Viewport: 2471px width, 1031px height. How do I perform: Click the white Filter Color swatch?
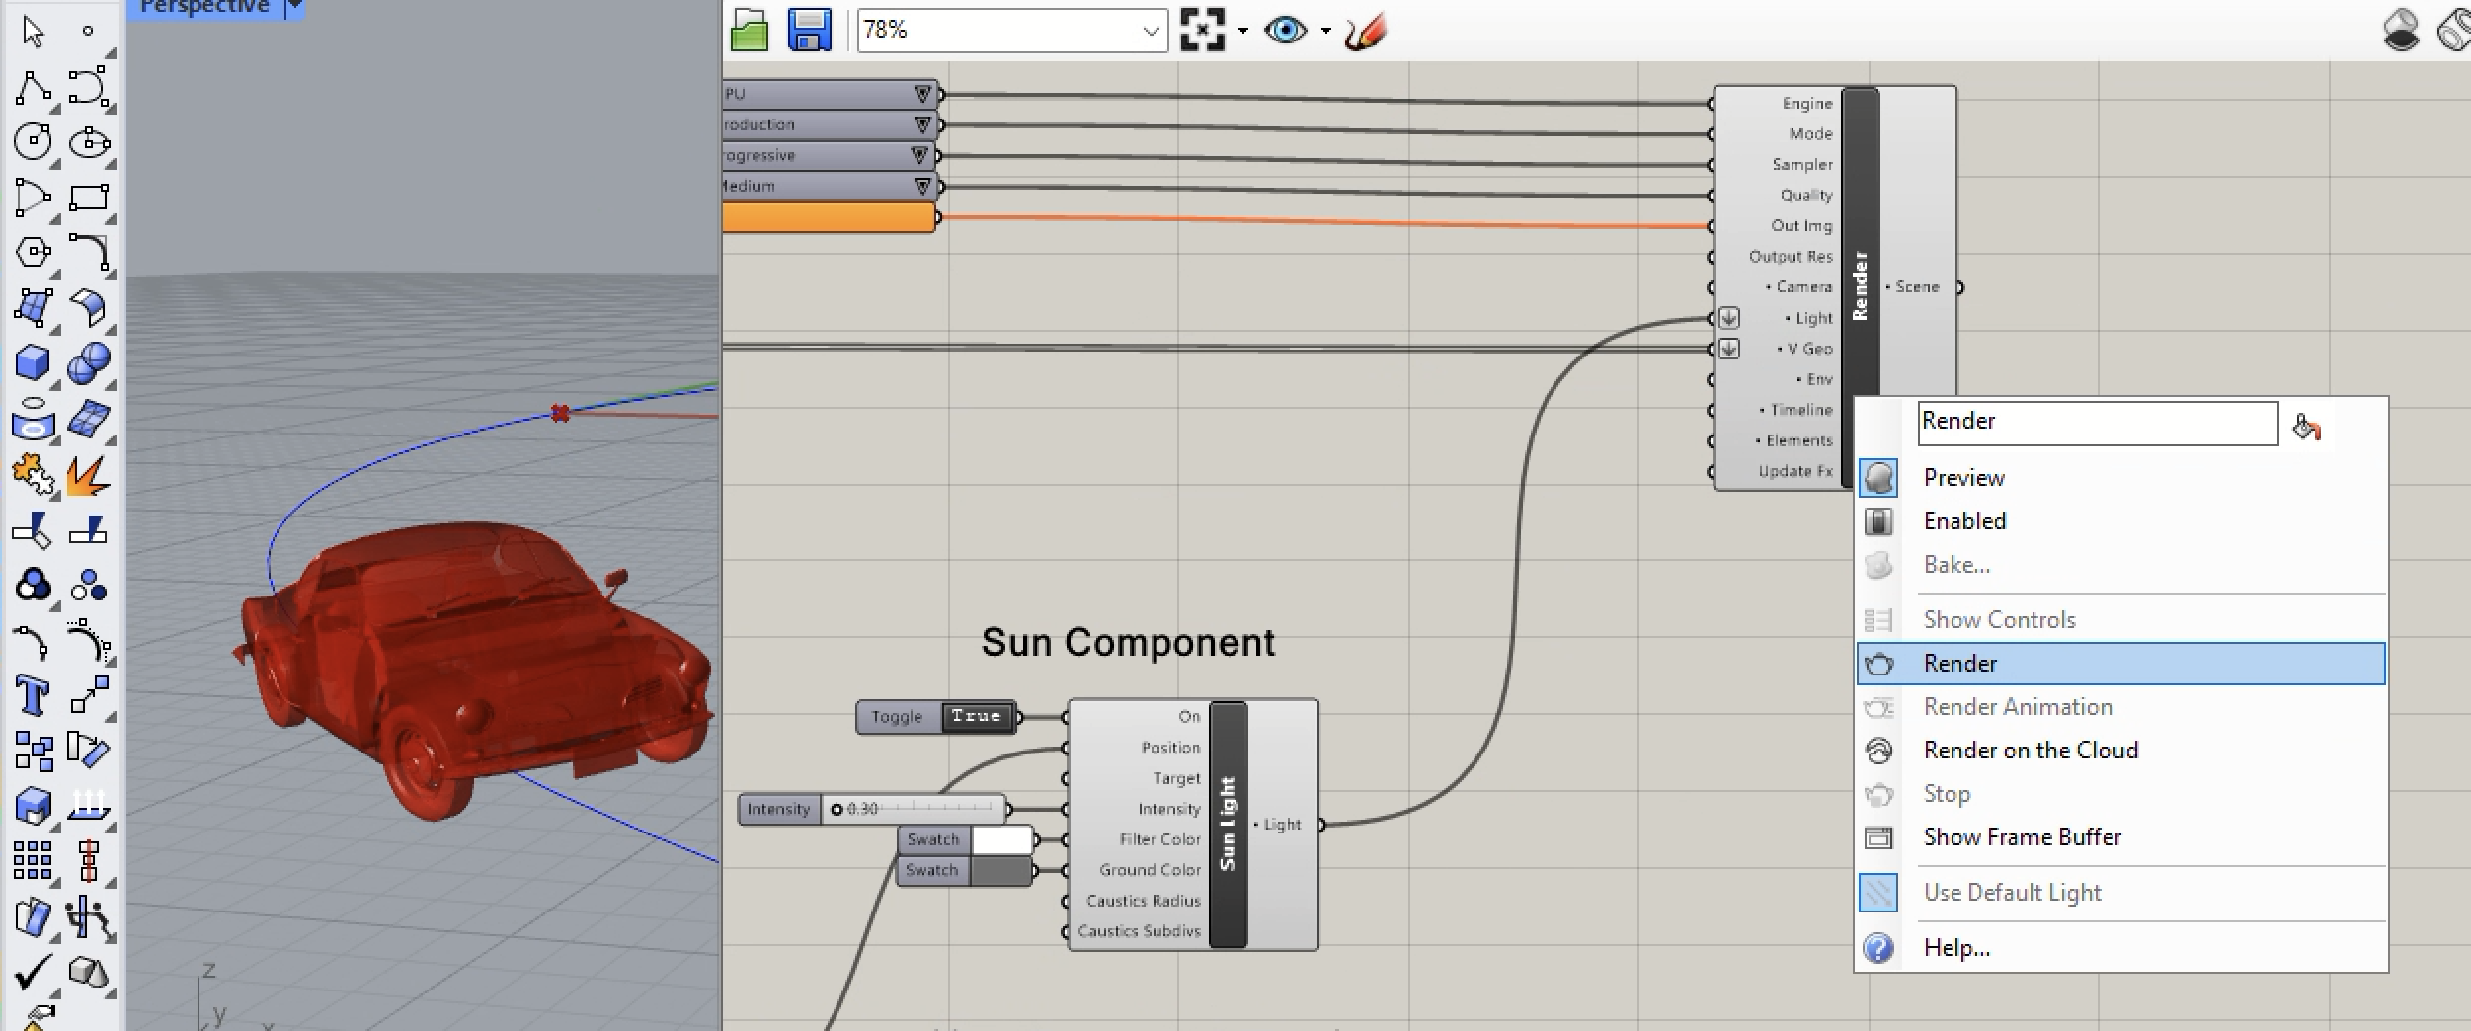click(x=1001, y=839)
